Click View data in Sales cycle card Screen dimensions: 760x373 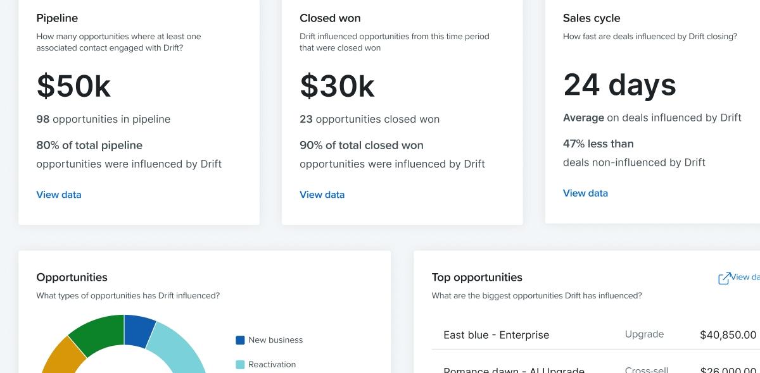586,193
